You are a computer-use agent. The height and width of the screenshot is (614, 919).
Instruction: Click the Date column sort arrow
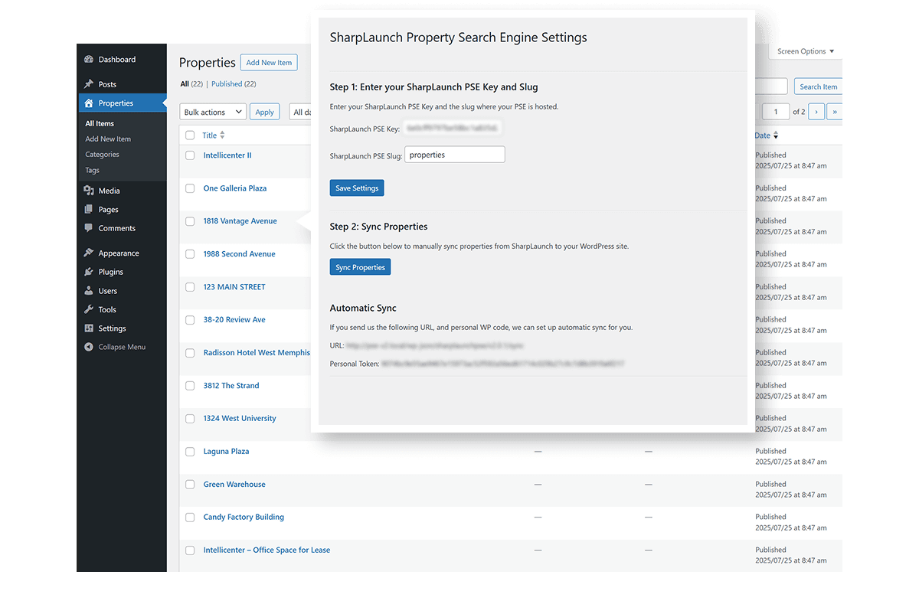click(776, 136)
